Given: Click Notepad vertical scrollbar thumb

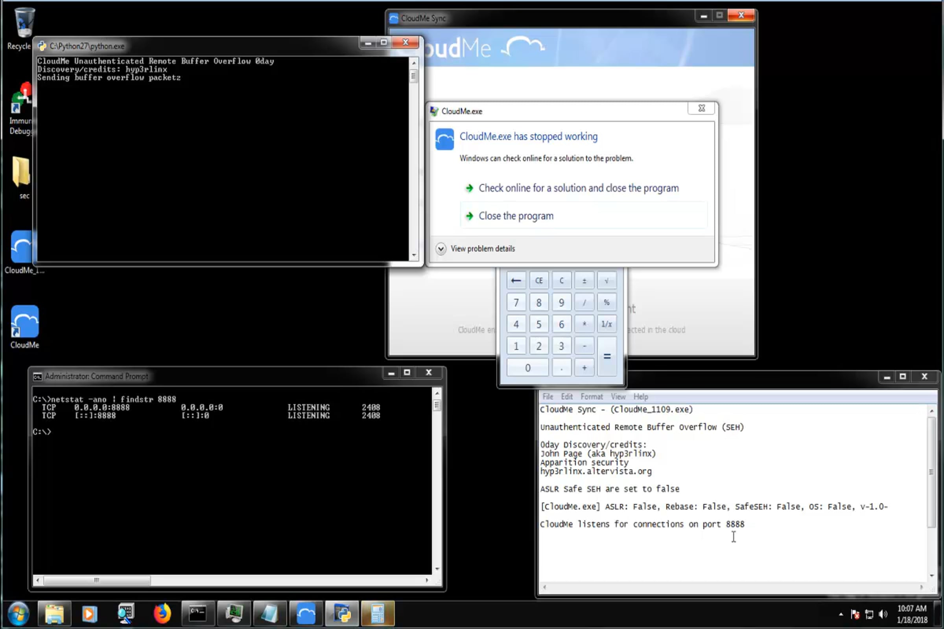Looking at the screenshot, I should (931, 472).
